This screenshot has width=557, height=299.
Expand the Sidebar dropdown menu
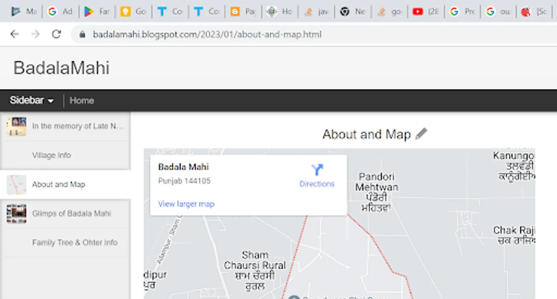32,100
